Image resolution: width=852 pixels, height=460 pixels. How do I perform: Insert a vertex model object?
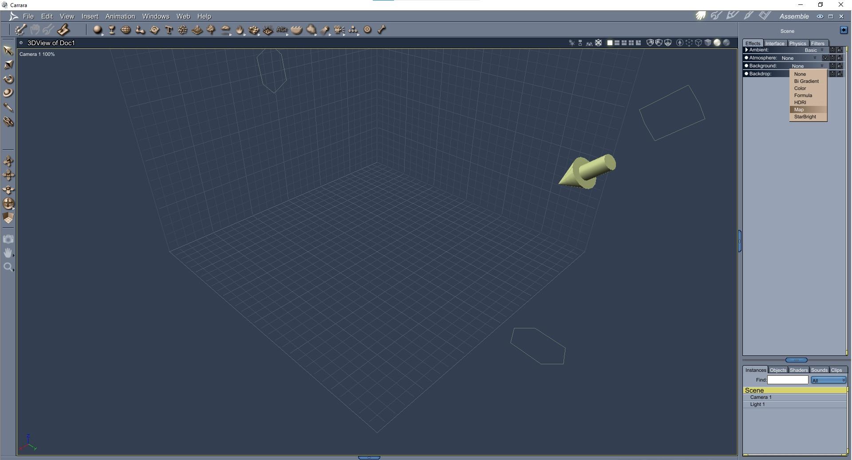point(126,30)
